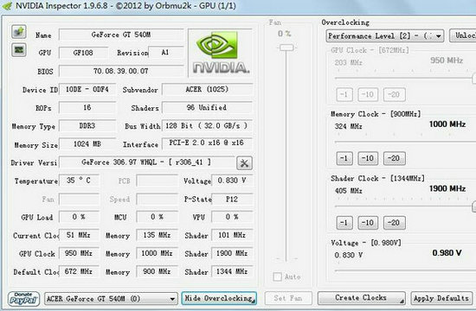Click the Memory Size field 1024 MB
This screenshot has height=311, width=476.
click(x=87, y=144)
